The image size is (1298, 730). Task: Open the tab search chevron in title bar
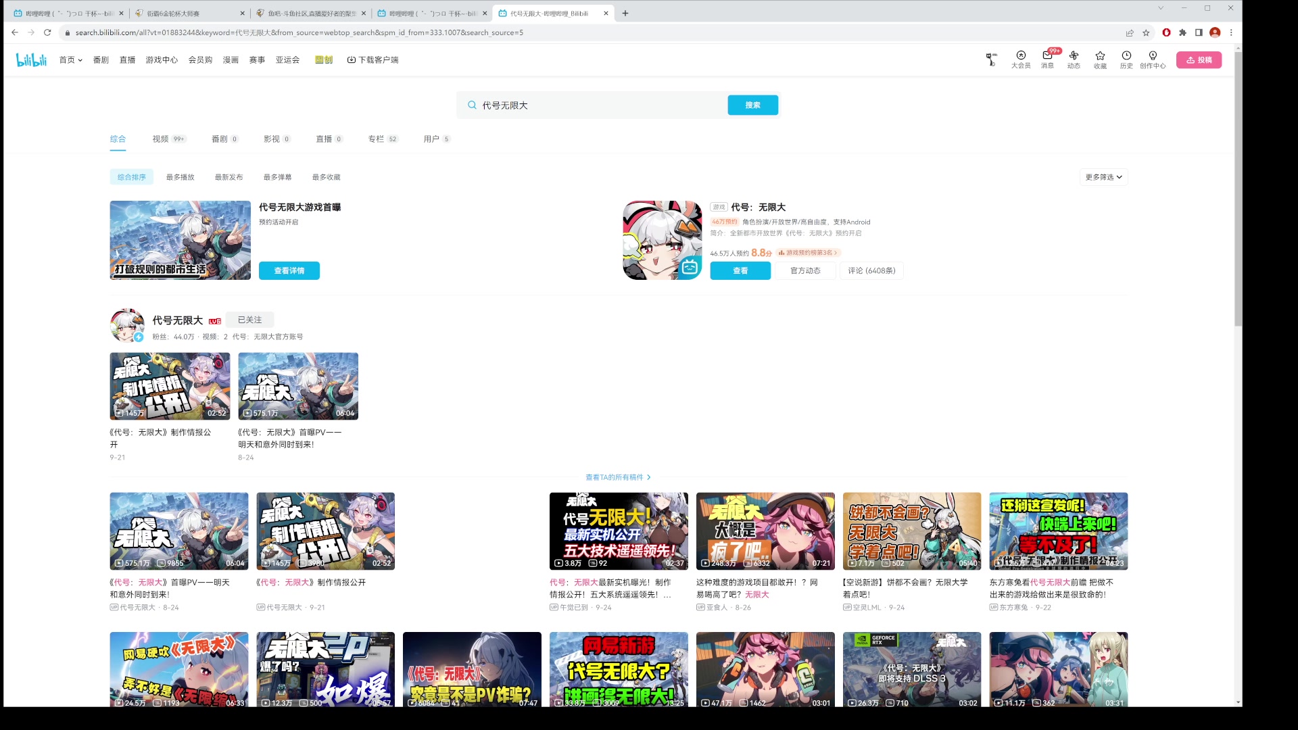pyautogui.click(x=1161, y=8)
